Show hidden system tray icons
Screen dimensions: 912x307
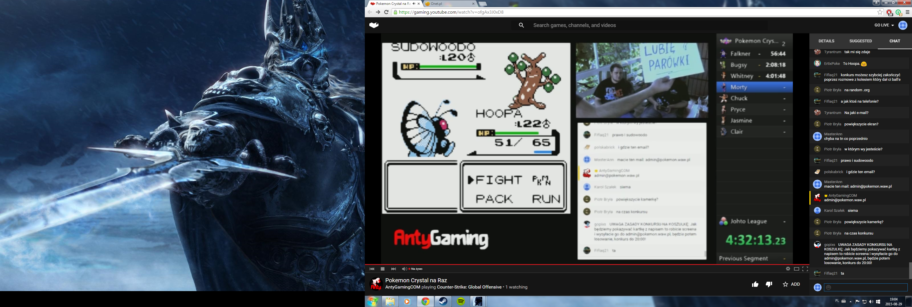pos(850,302)
